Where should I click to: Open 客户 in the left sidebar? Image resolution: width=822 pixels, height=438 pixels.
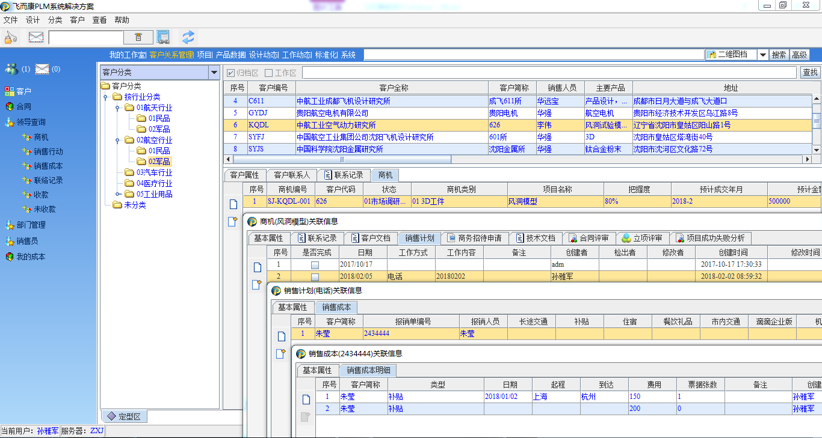pyautogui.click(x=23, y=91)
